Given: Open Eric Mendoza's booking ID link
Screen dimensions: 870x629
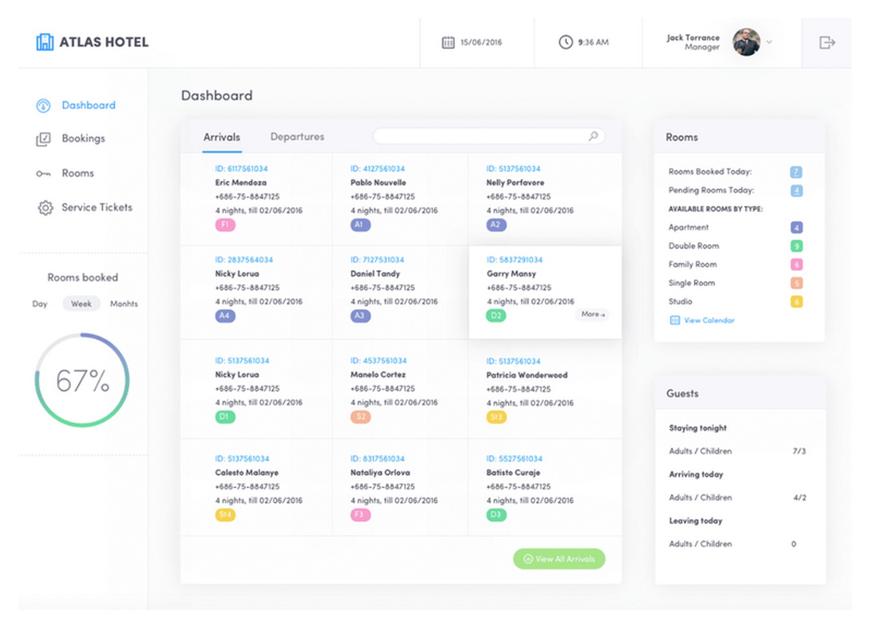Looking at the screenshot, I should [x=241, y=168].
